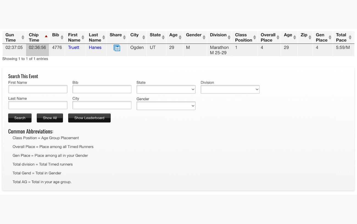
Task: Open the Gender dropdown filter
Action: pyautogui.click(x=166, y=106)
